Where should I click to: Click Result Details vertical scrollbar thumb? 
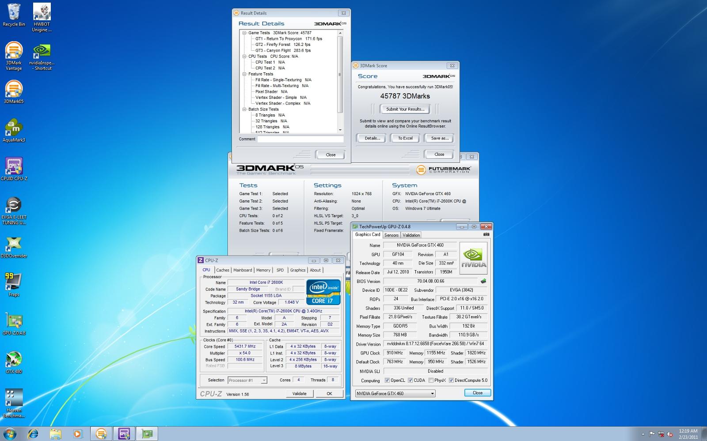click(x=340, y=74)
